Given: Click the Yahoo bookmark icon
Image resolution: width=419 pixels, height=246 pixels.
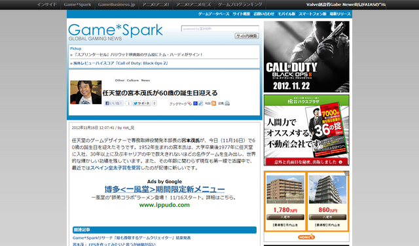Looking at the screenshot, I should click(190, 103).
